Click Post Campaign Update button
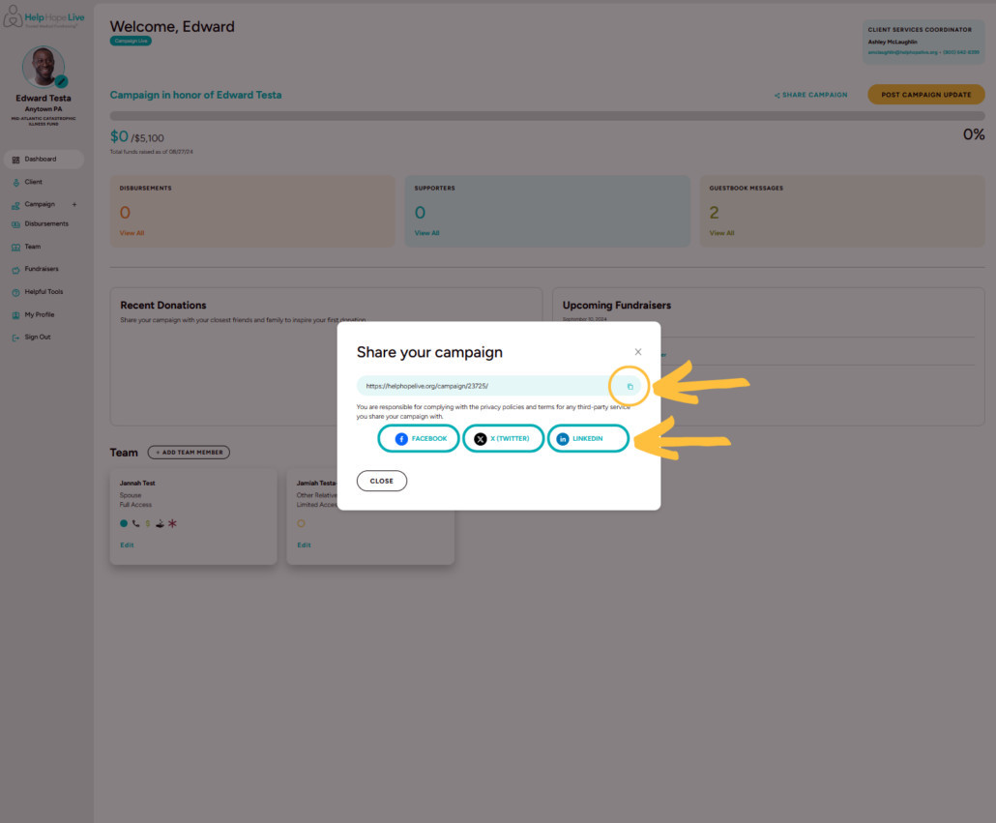 point(926,95)
